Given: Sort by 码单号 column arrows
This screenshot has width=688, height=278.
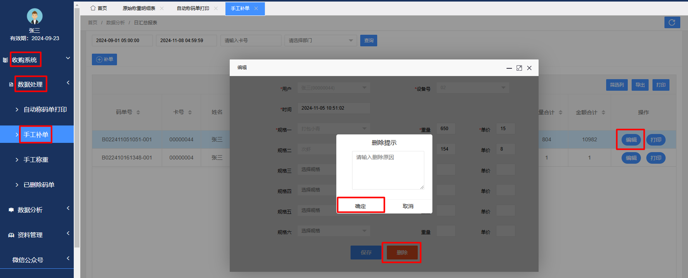Looking at the screenshot, I should coord(138,112).
